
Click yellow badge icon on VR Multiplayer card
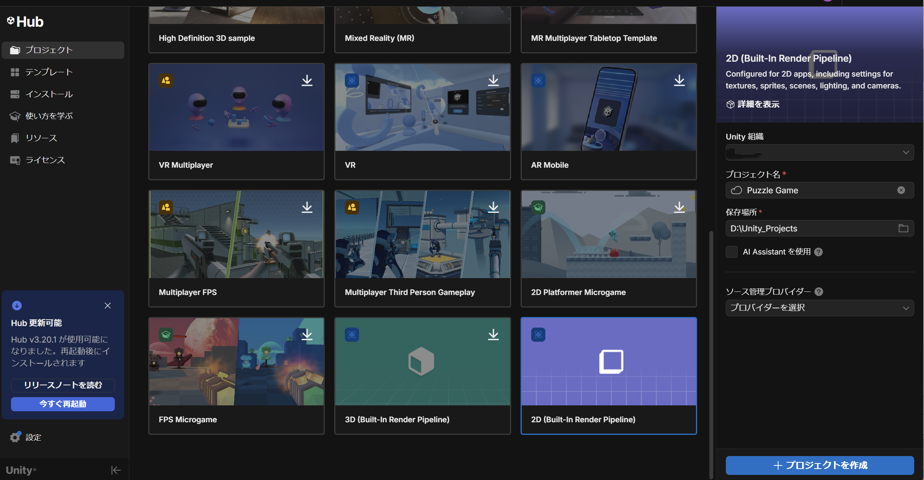pos(166,81)
